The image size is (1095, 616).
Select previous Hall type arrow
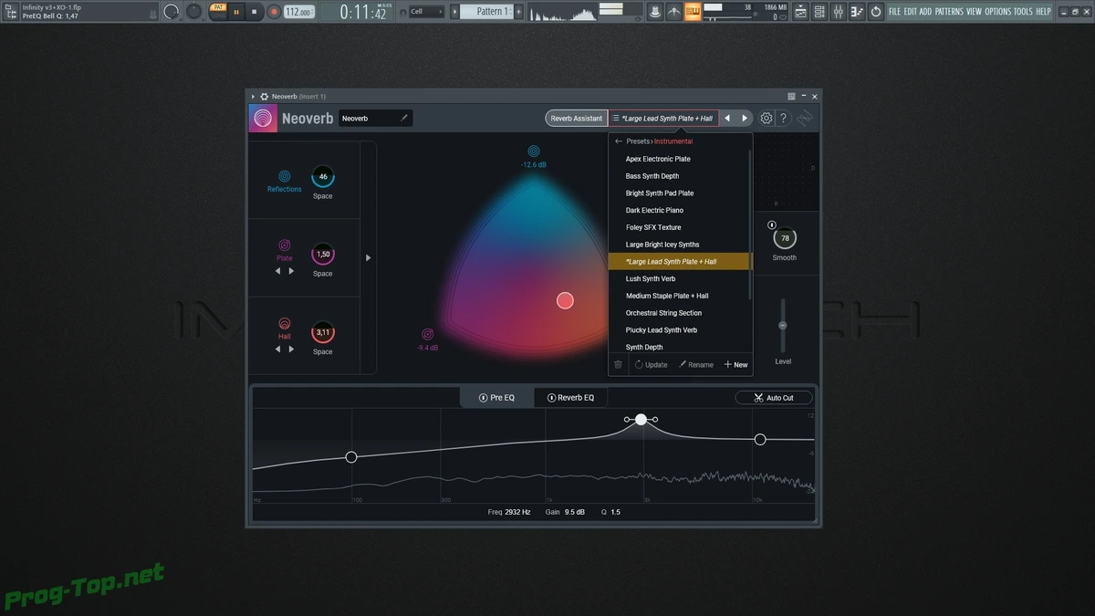click(x=278, y=349)
